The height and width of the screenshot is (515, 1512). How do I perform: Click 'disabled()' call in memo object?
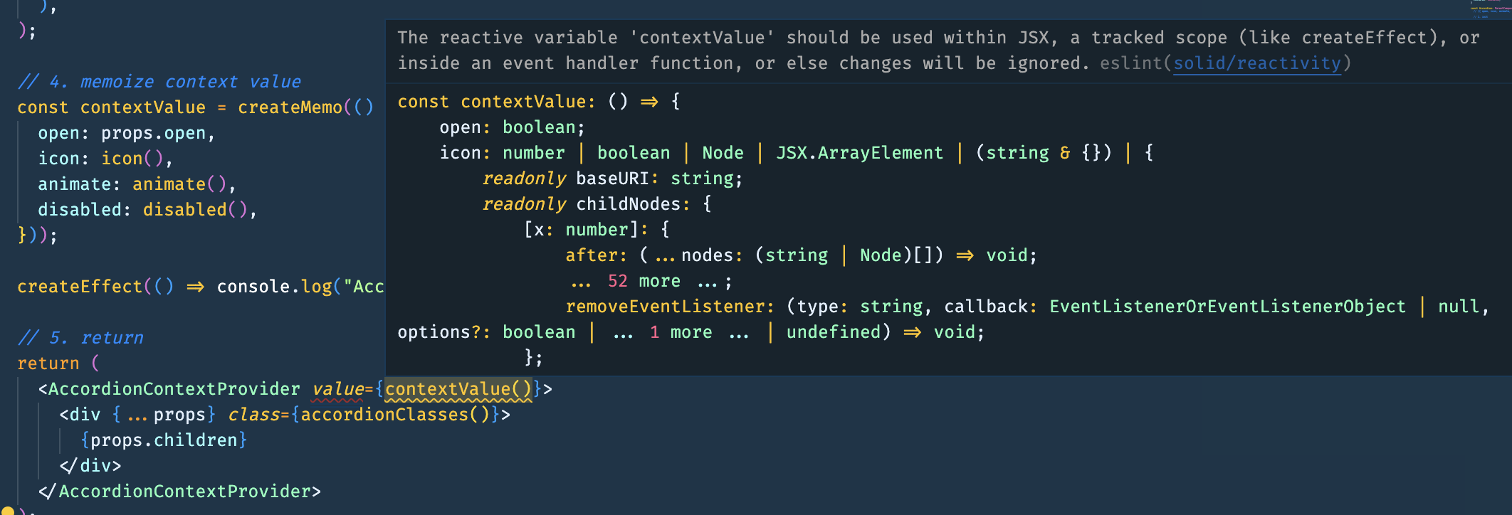[195, 210]
